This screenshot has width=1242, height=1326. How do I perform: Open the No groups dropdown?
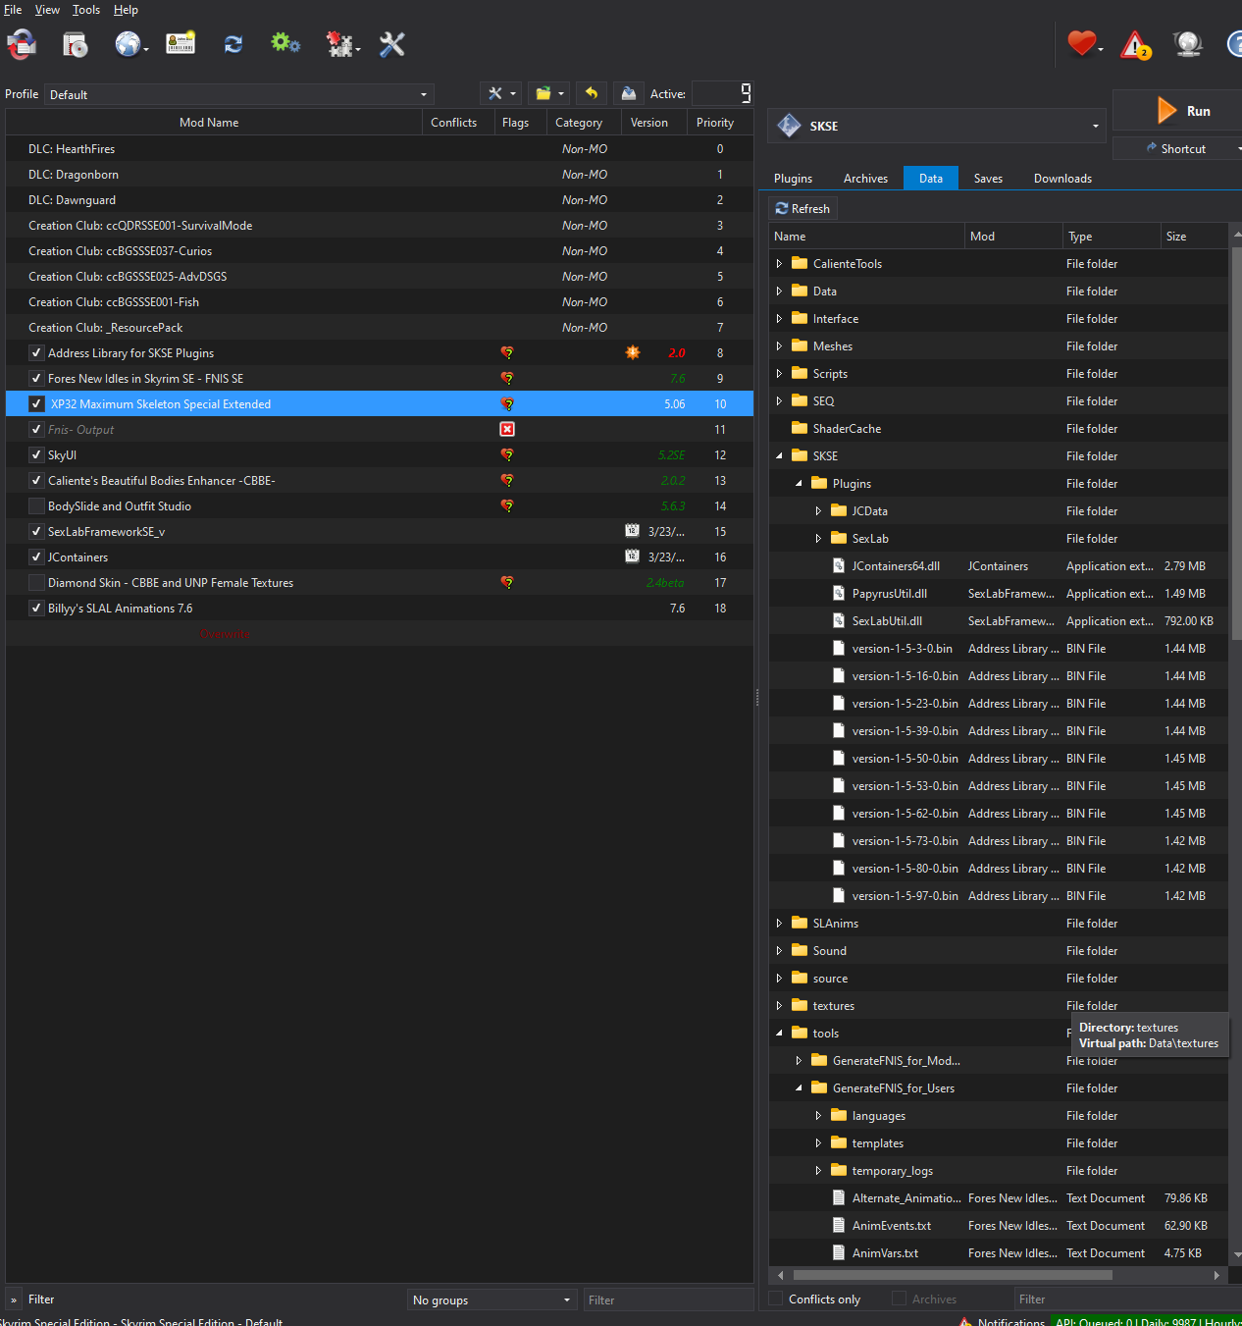[x=491, y=1299]
